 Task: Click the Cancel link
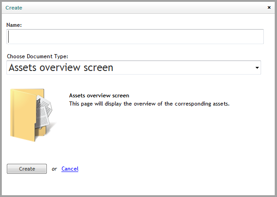click(x=70, y=169)
